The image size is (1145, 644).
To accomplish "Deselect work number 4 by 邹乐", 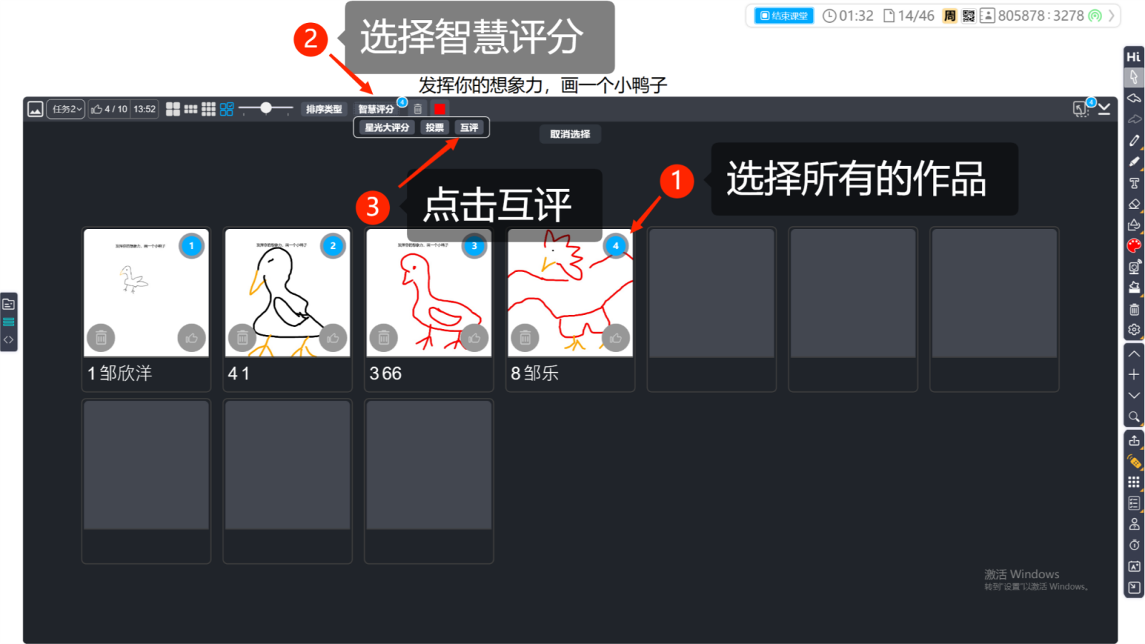I will [615, 245].
